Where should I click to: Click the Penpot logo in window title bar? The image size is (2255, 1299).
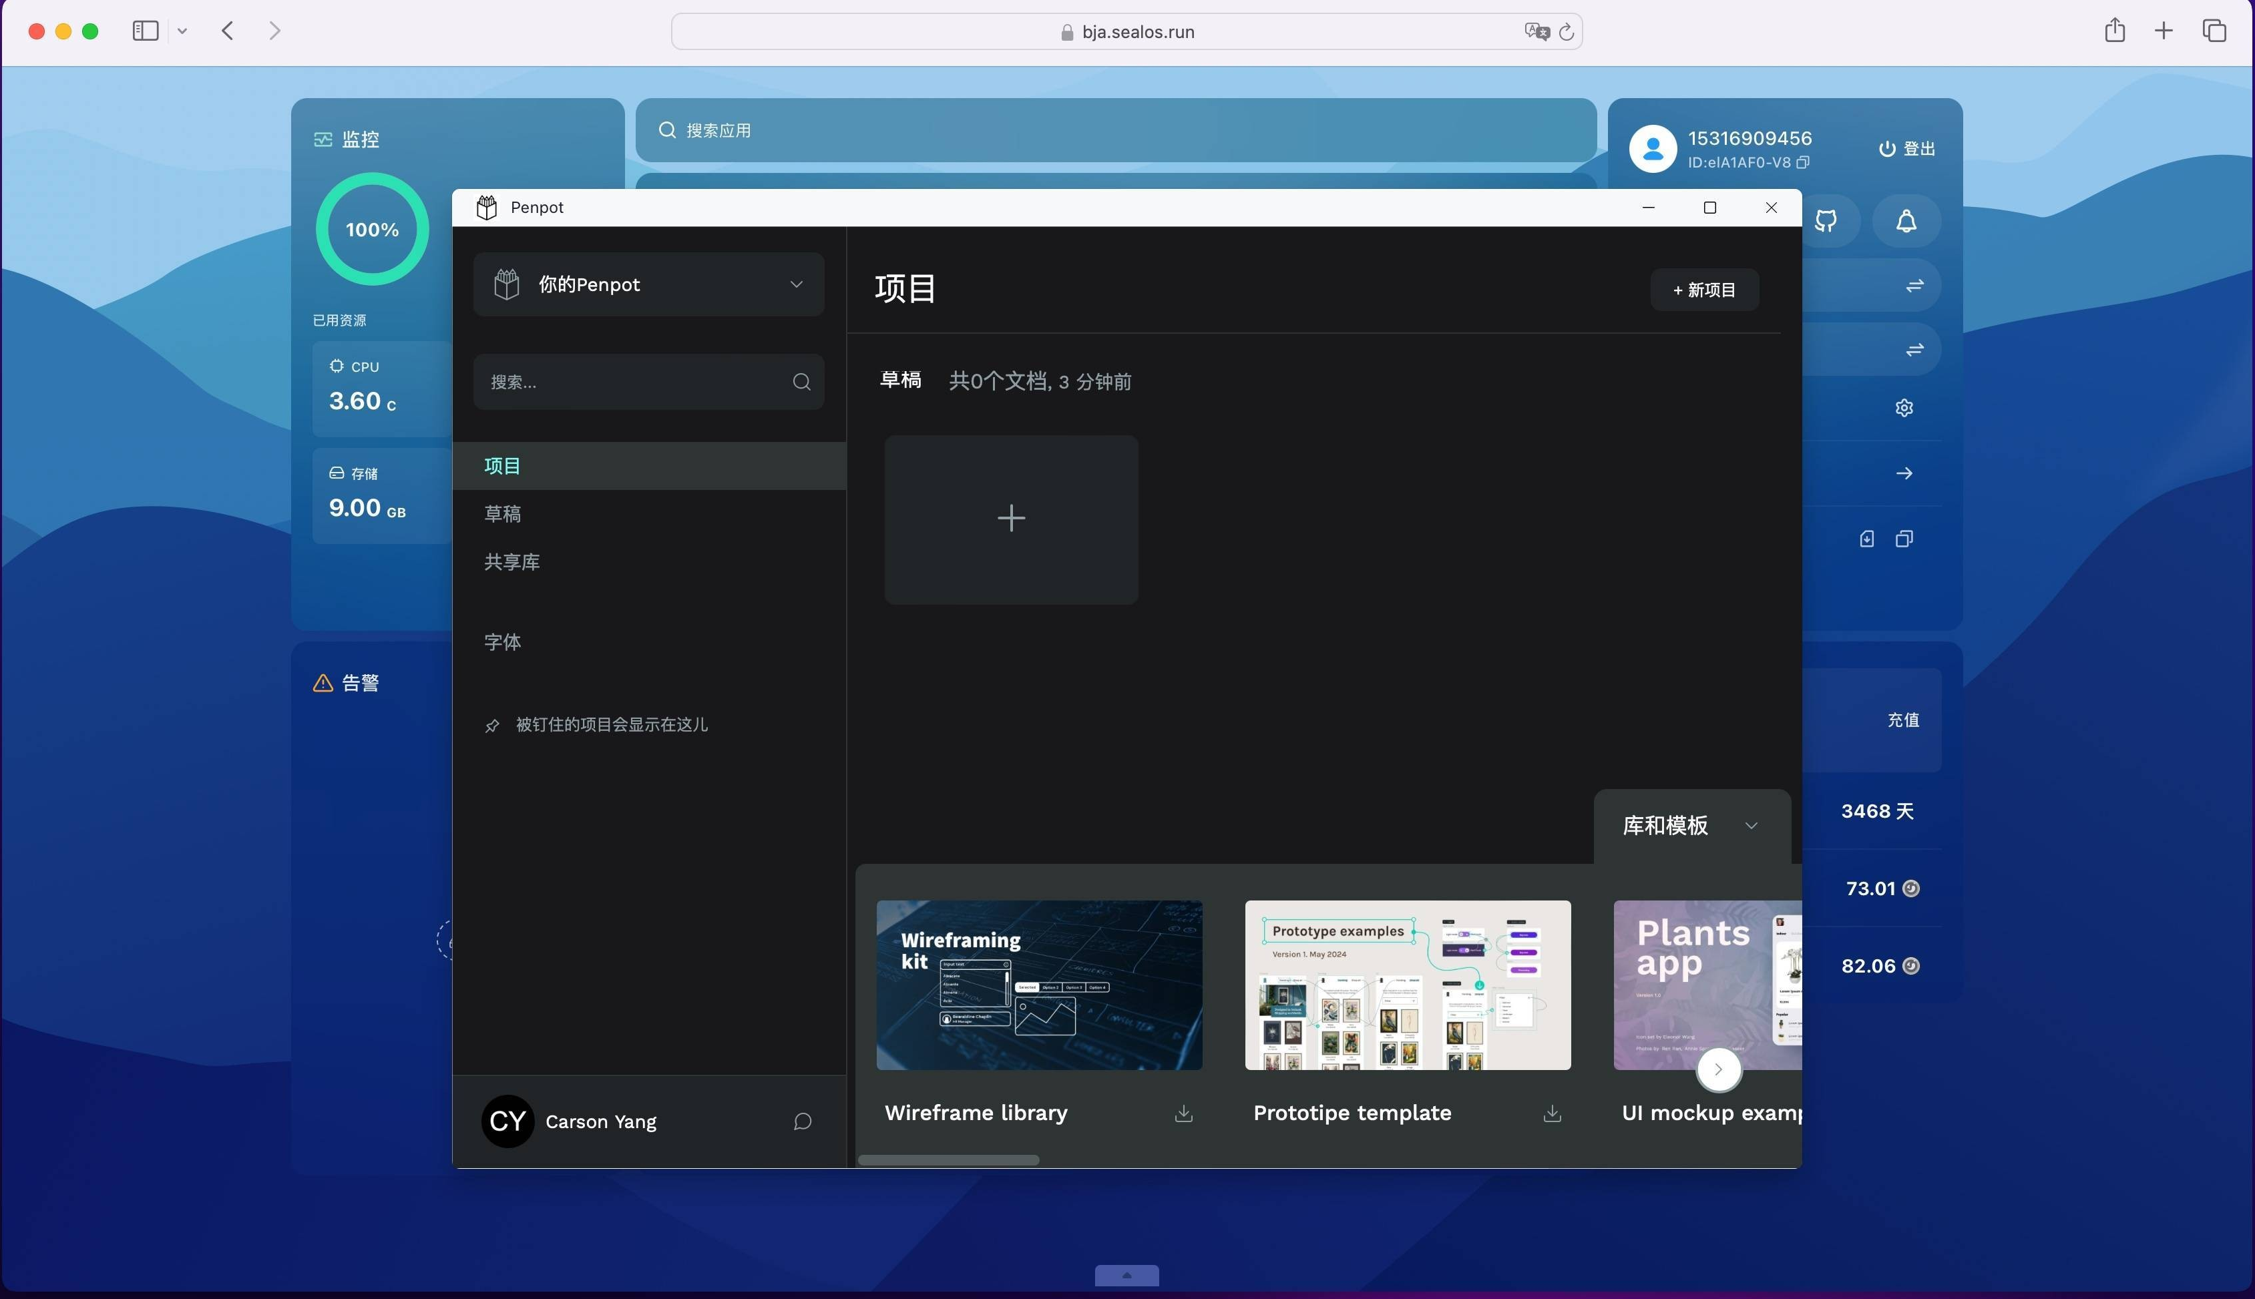tap(486, 207)
